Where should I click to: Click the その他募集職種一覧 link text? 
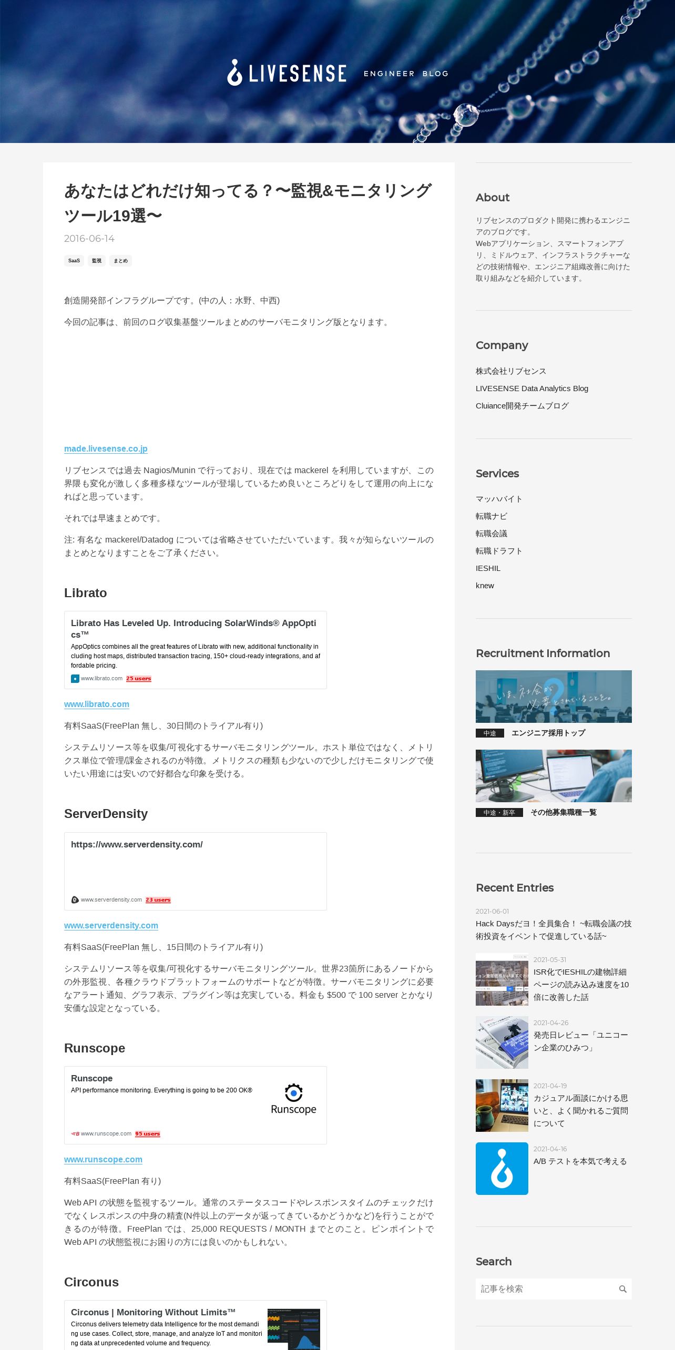[x=563, y=812]
